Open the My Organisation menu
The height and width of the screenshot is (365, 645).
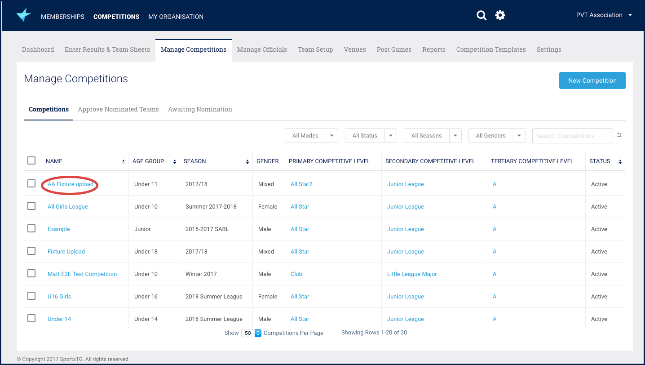[176, 17]
